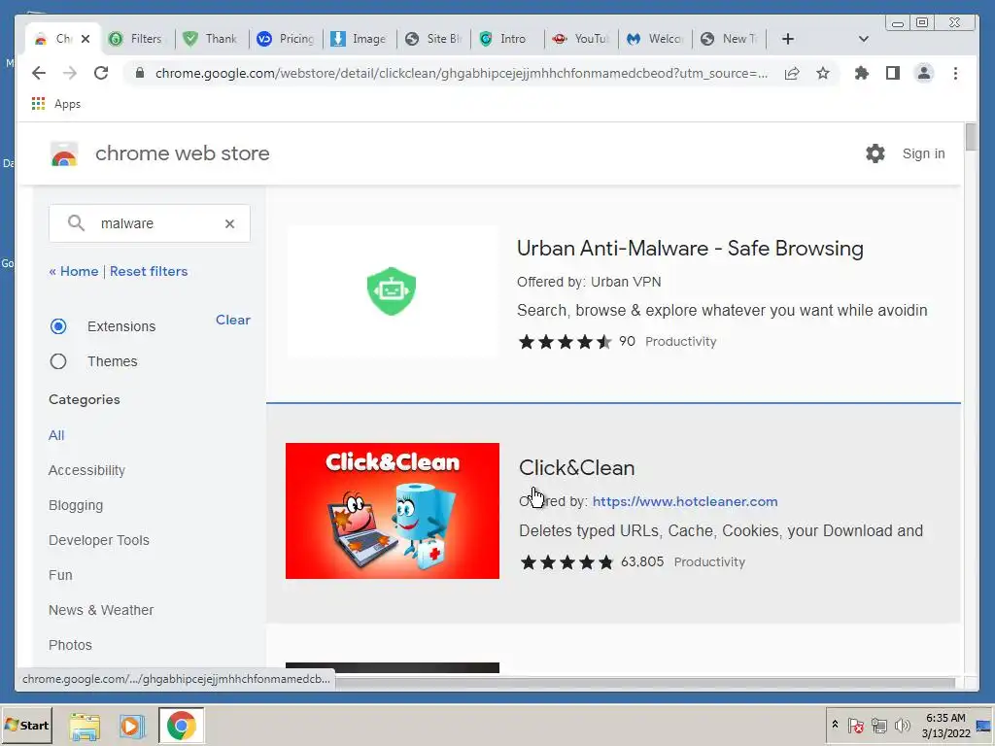
Task: Open the Chrome profile avatar menu
Action: point(924,73)
